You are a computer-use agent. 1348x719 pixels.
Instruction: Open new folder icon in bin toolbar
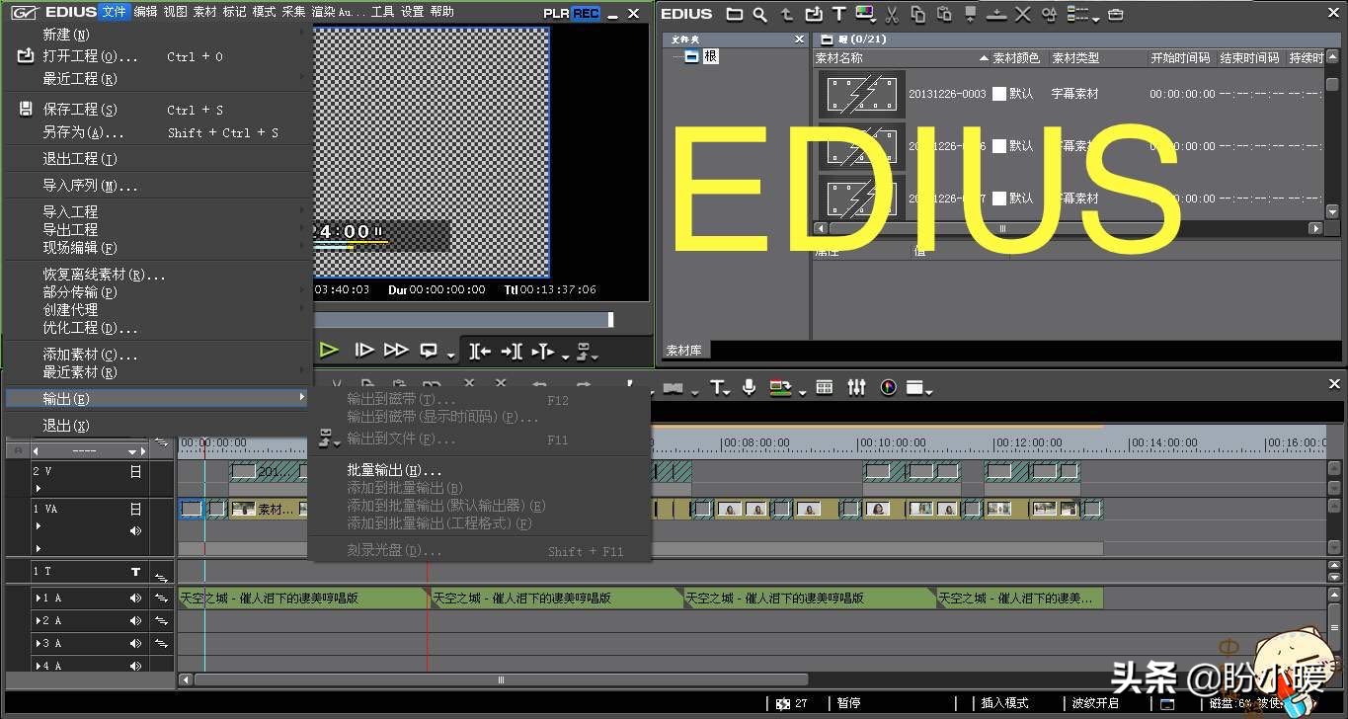pyautogui.click(x=734, y=14)
